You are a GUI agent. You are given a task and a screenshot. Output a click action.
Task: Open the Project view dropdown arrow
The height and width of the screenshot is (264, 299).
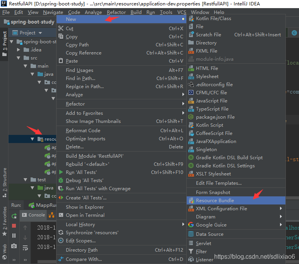coord(40,33)
